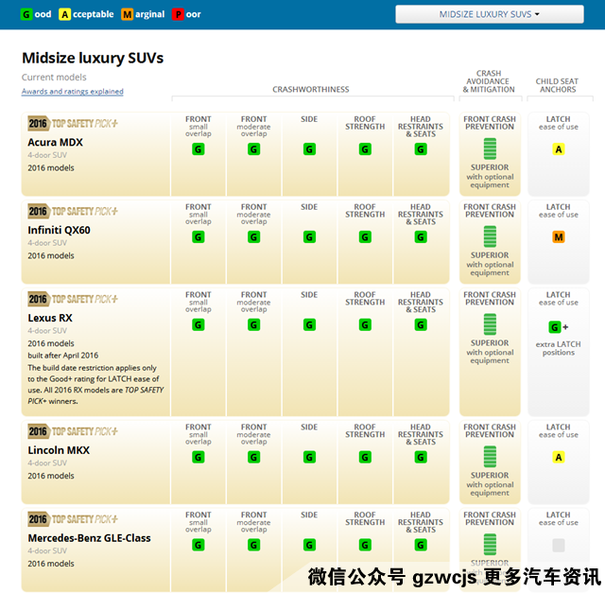Click Lexus RX side rating G icon
This screenshot has height=593, width=605.
(309, 325)
